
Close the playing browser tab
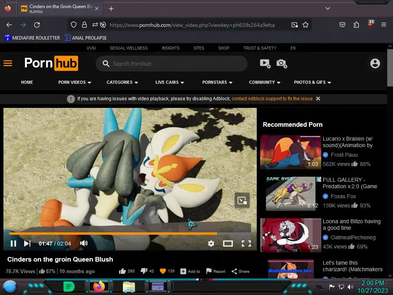(97, 8)
